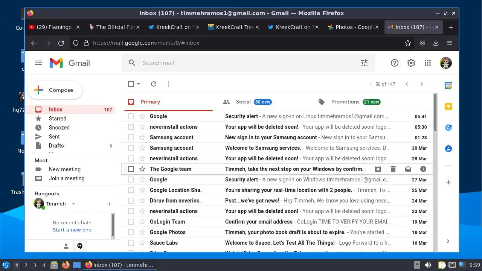Click Join a meeting
Screen dimensions: 482x271
[x=67, y=178]
